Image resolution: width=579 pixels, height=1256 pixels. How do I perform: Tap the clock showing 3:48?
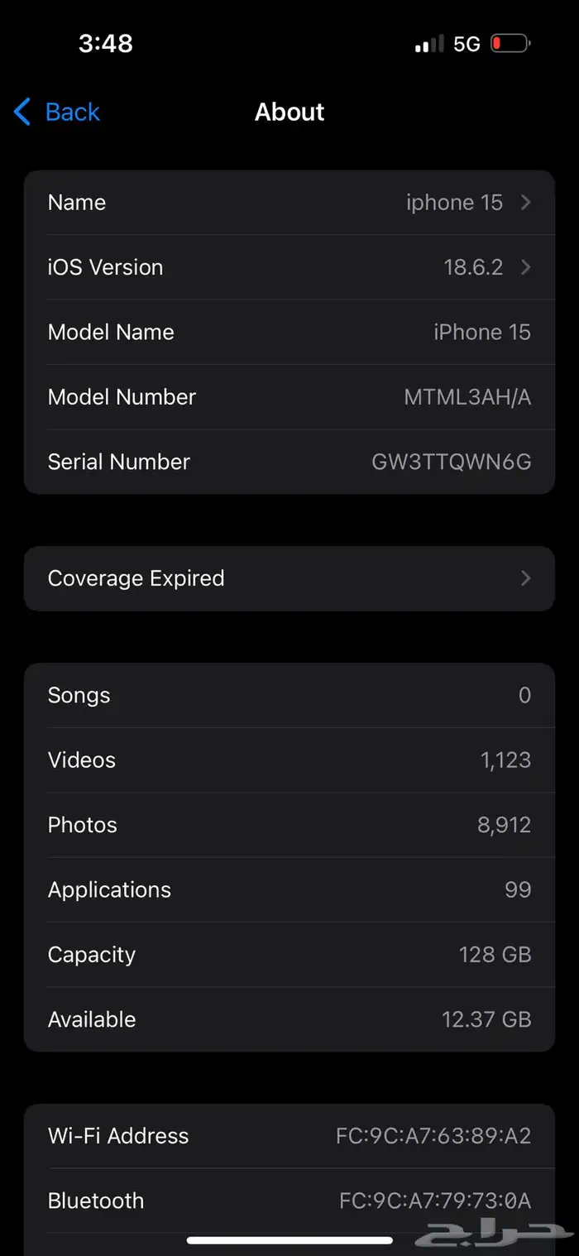click(x=106, y=44)
